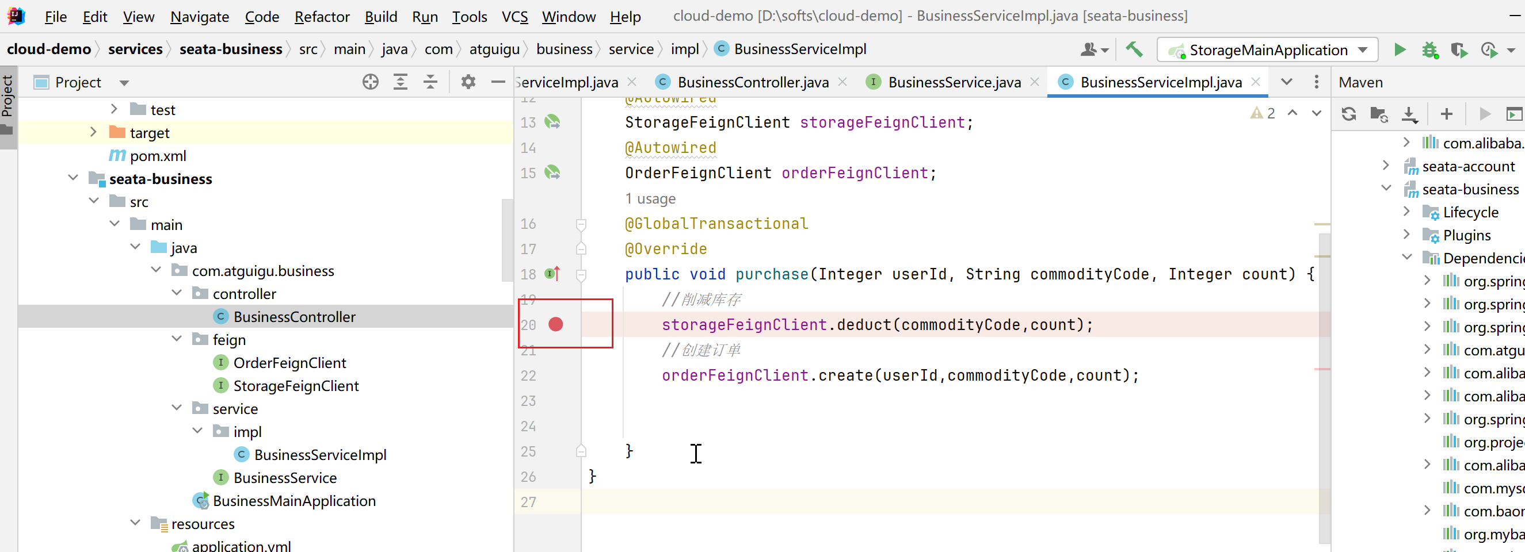The height and width of the screenshot is (552, 1525).
Task: Open the VCS menu
Action: [514, 17]
